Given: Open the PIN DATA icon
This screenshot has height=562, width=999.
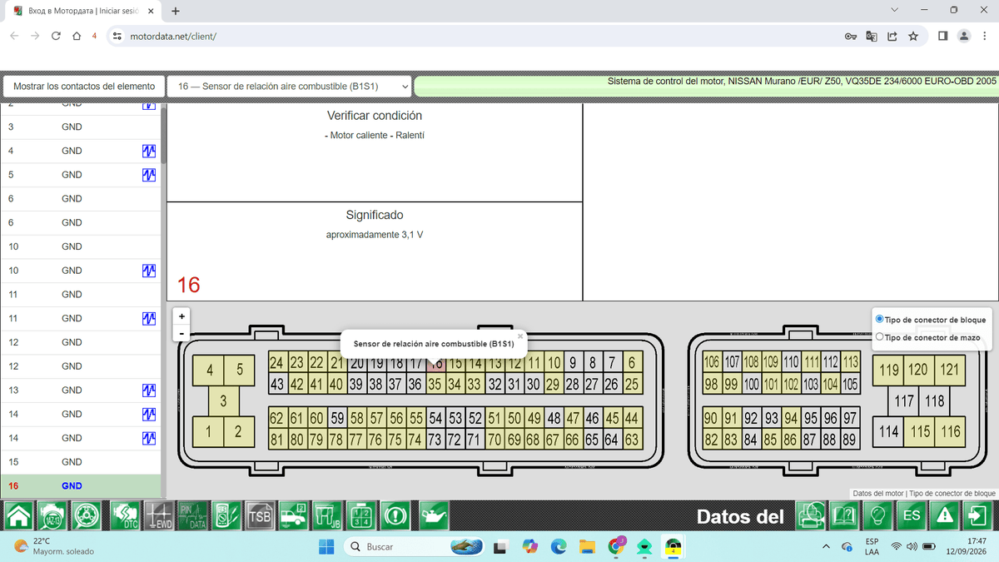Looking at the screenshot, I should coord(193,516).
